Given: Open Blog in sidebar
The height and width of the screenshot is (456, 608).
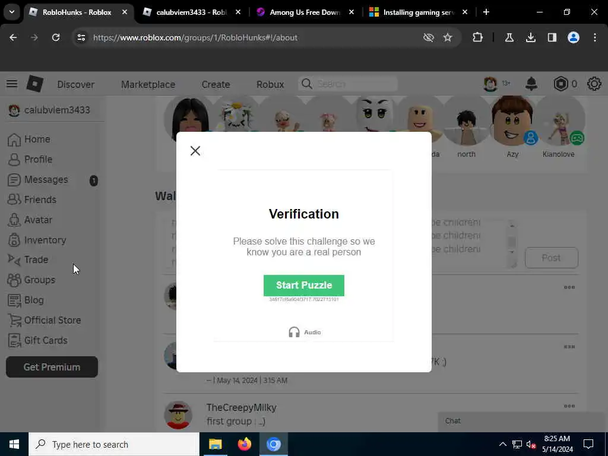Looking at the screenshot, I should click(x=26, y=300).
